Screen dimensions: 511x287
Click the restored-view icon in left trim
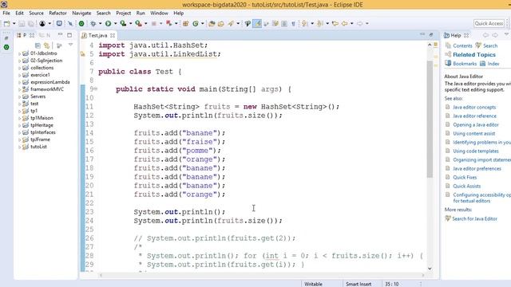click(x=6, y=39)
